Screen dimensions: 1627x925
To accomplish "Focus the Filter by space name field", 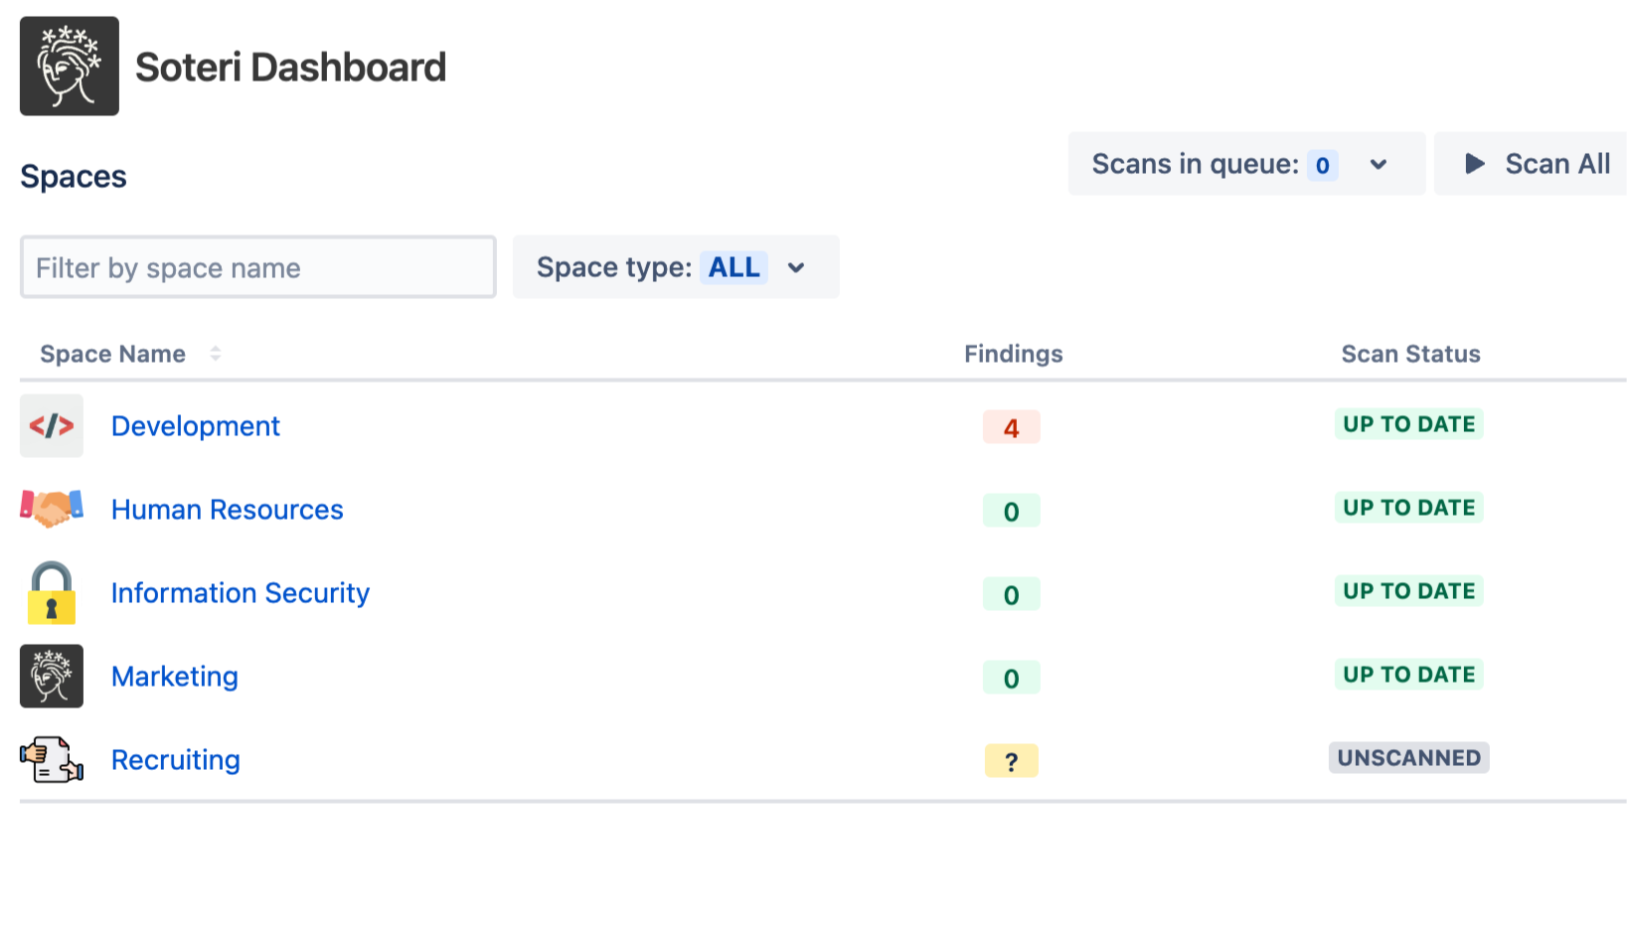I will (258, 267).
